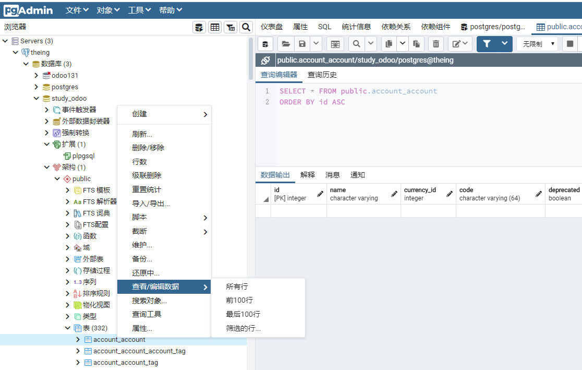Viewport: 582px width, 370px height.
Task: Click the open file folder icon in query toolbar
Action: point(286,44)
